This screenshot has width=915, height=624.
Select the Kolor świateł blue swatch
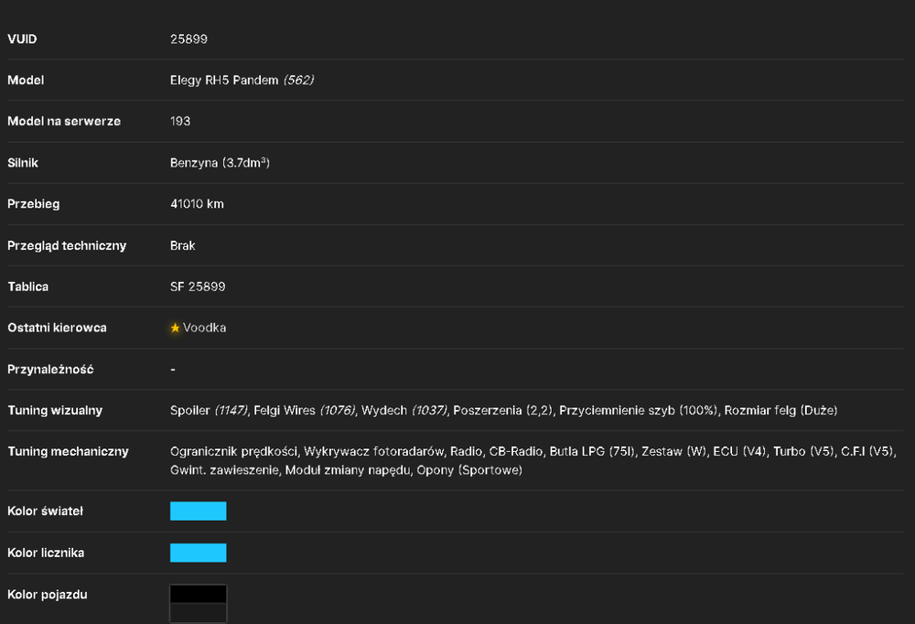point(199,511)
